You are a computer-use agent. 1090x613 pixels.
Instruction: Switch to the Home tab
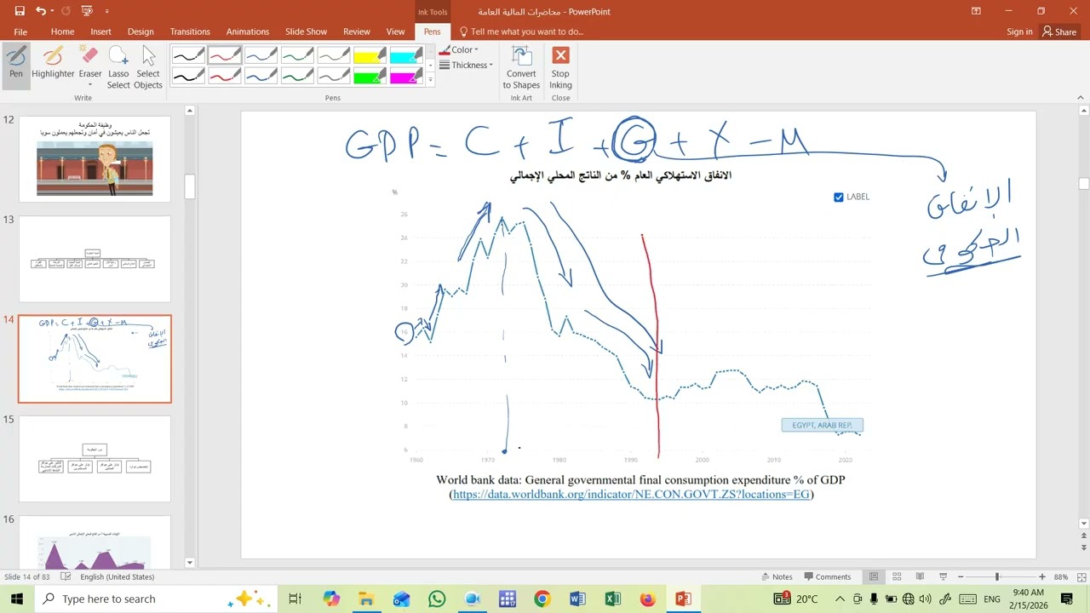[x=62, y=32]
